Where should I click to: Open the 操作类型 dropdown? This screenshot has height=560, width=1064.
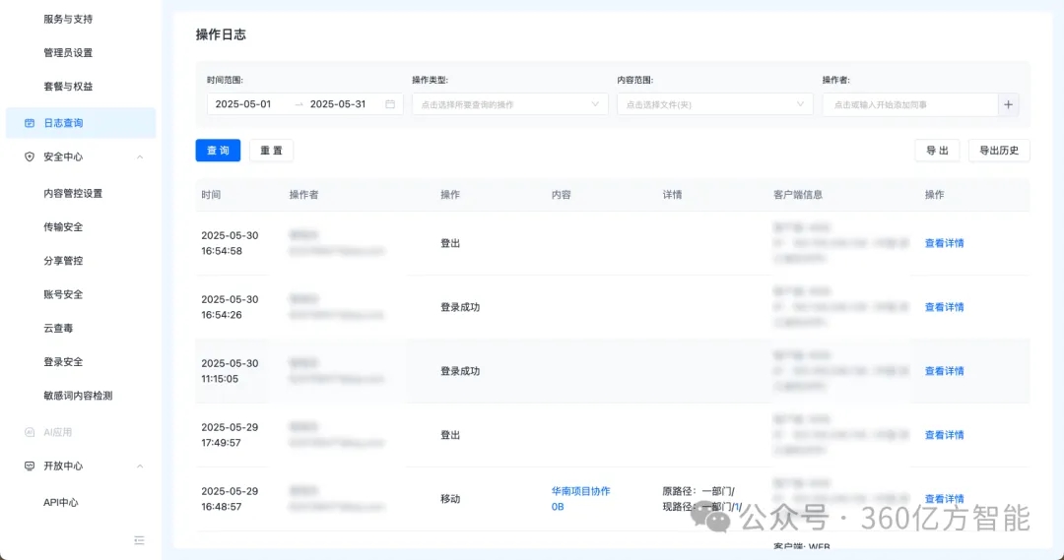(509, 104)
